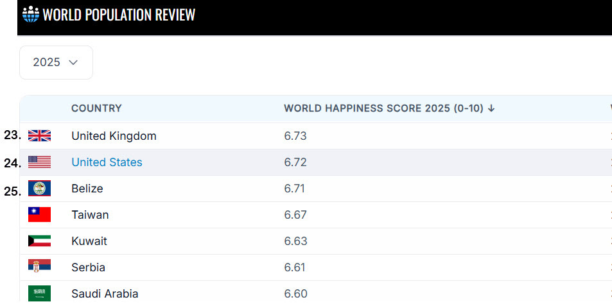Click the Taiwan flag icon
This screenshot has width=612, height=304.
[x=39, y=214]
